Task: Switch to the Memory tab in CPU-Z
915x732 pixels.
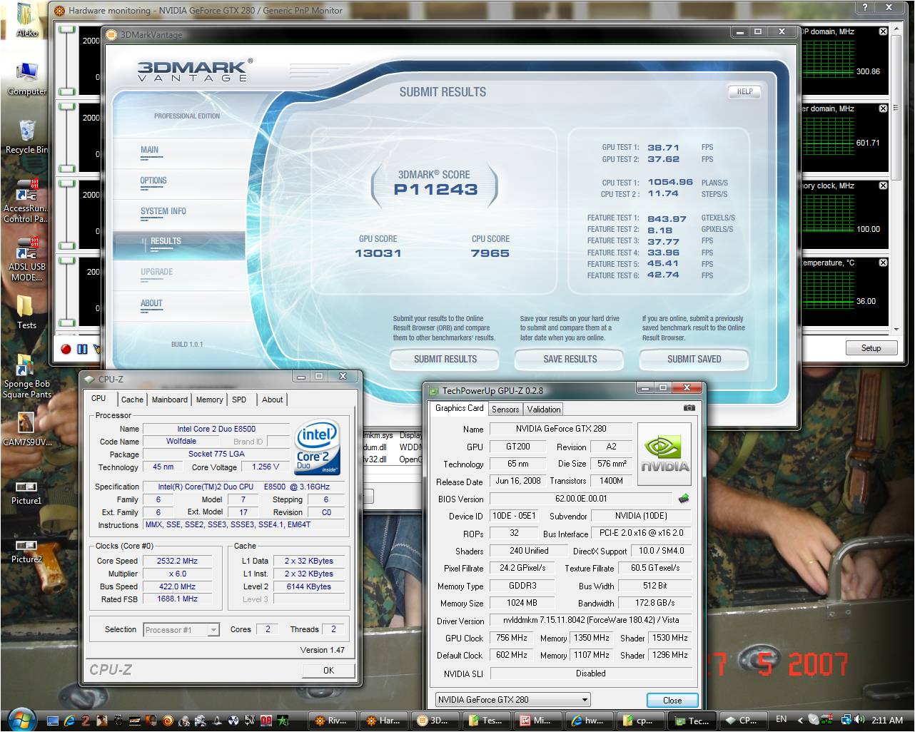Action: tap(209, 400)
